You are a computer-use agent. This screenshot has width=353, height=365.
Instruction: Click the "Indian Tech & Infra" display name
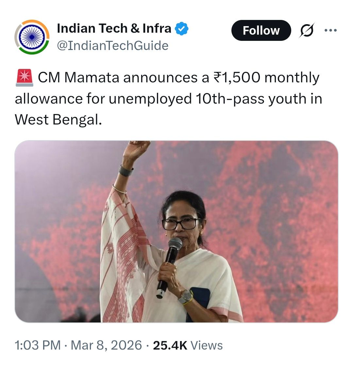(114, 29)
